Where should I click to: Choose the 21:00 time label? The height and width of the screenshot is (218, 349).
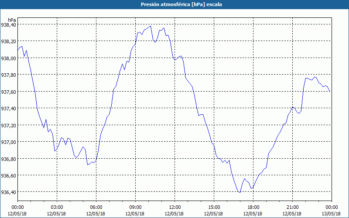[292, 208]
